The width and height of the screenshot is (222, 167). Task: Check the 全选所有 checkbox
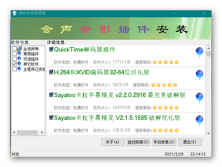[x=14, y=49]
